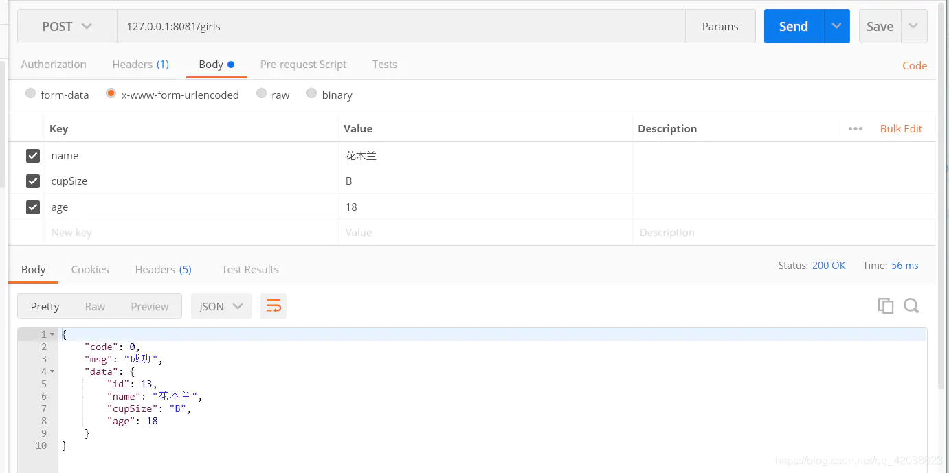
Task: Expand the Send button arrow dropdown
Action: click(x=836, y=26)
